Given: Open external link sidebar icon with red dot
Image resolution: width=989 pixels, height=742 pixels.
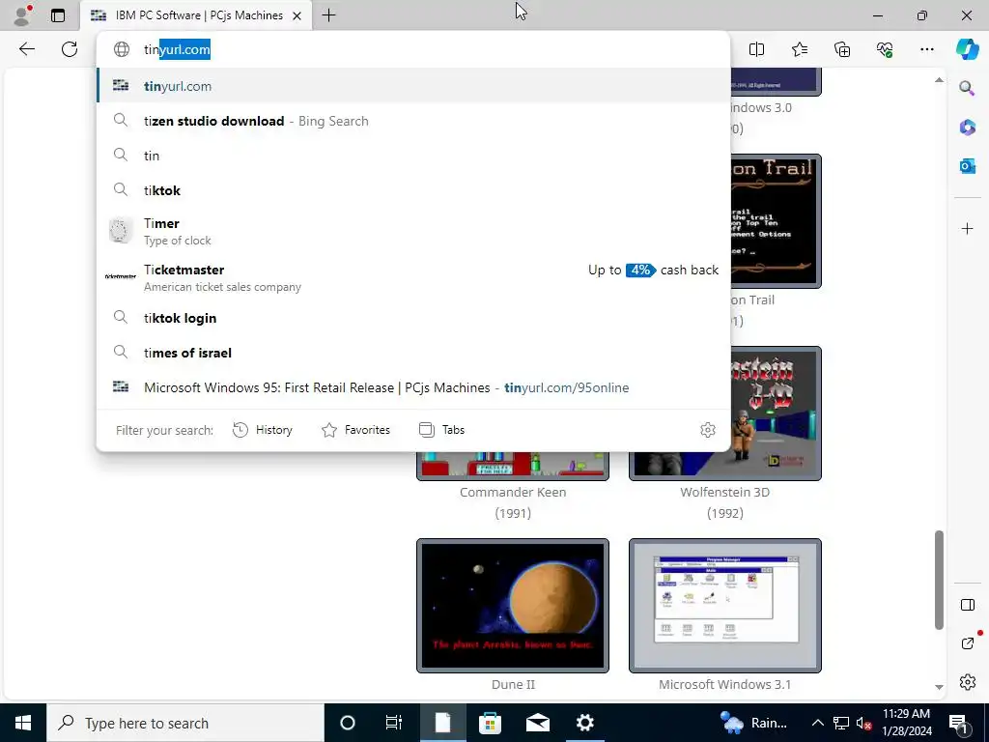Looking at the screenshot, I should [968, 642].
